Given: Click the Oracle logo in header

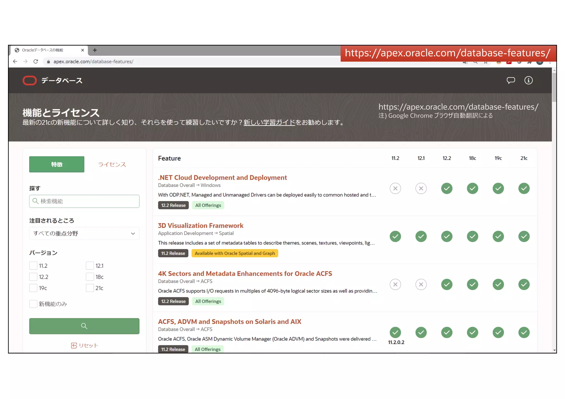Looking at the screenshot, I should point(30,81).
